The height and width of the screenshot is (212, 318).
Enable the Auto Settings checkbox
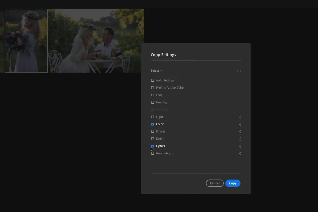tap(152, 80)
